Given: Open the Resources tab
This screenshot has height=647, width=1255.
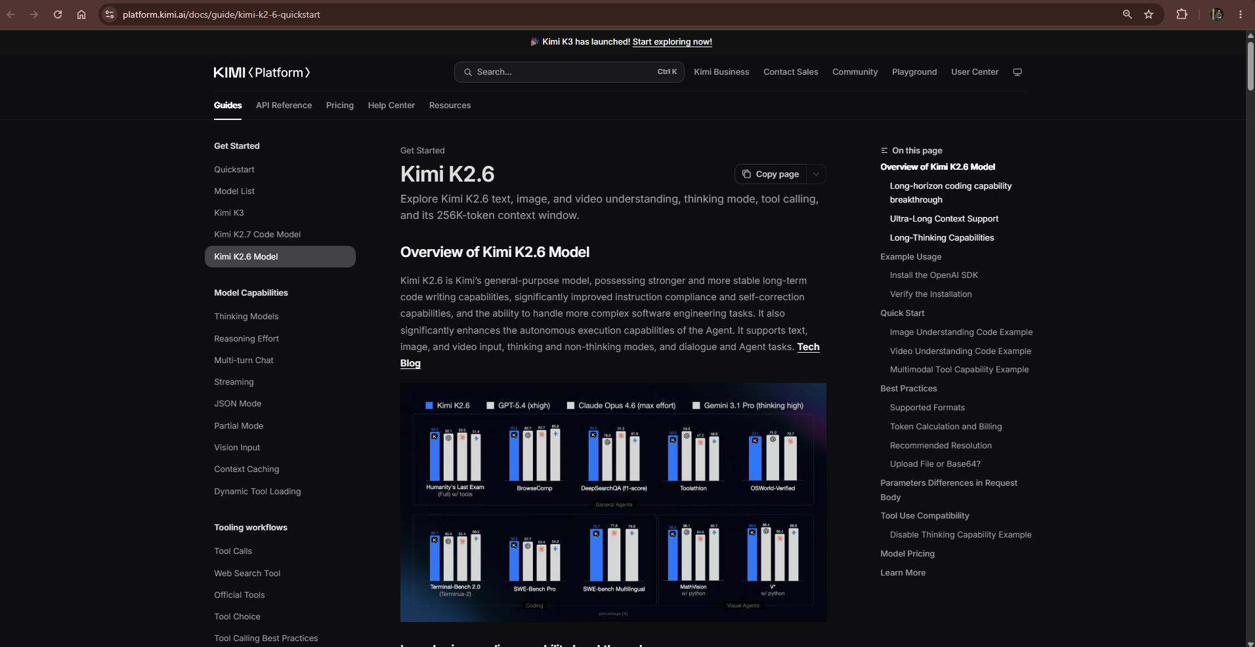Looking at the screenshot, I should pos(450,106).
